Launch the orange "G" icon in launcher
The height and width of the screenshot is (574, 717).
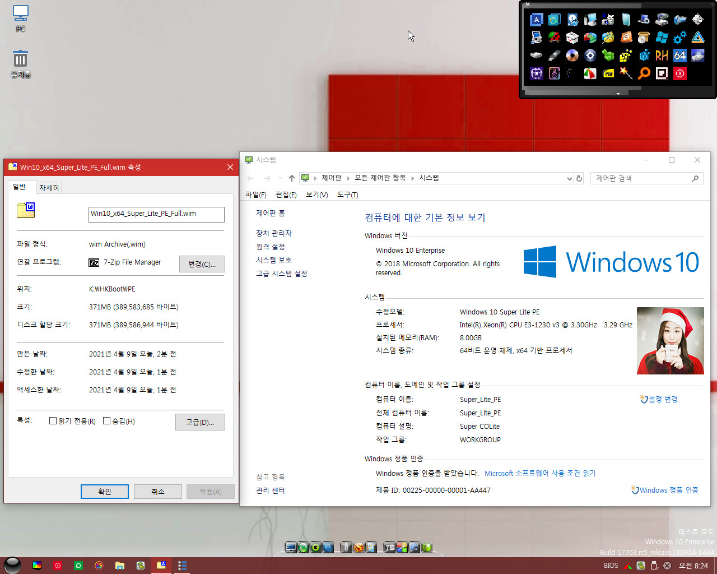click(626, 38)
